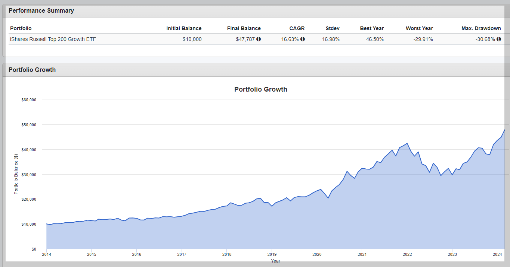Click the $40,000 y-axis label
The image size is (510, 267).
coord(28,150)
